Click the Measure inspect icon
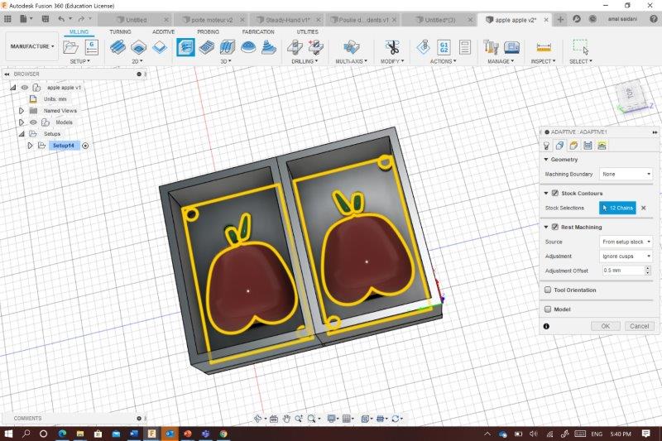662x441 pixels. click(544, 47)
